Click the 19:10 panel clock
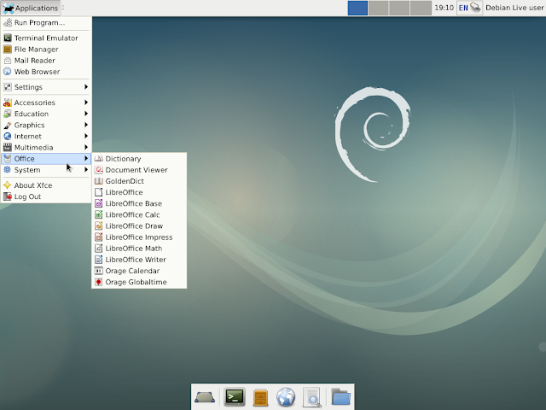Screen dimensions: 546x410 click(444, 8)
